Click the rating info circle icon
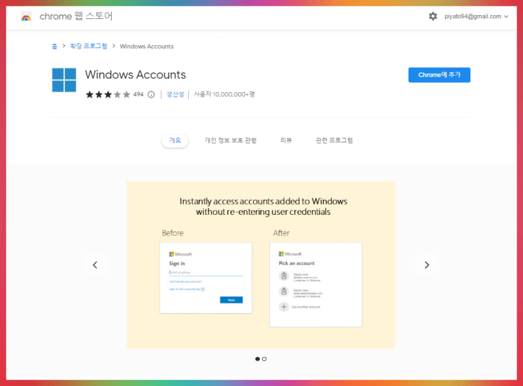 [x=151, y=95]
